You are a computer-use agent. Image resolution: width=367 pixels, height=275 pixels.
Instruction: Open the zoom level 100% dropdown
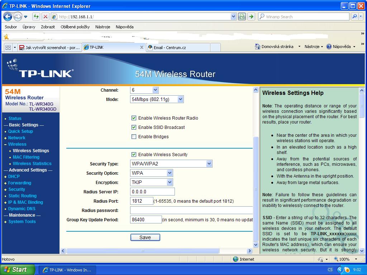coord(356,259)
